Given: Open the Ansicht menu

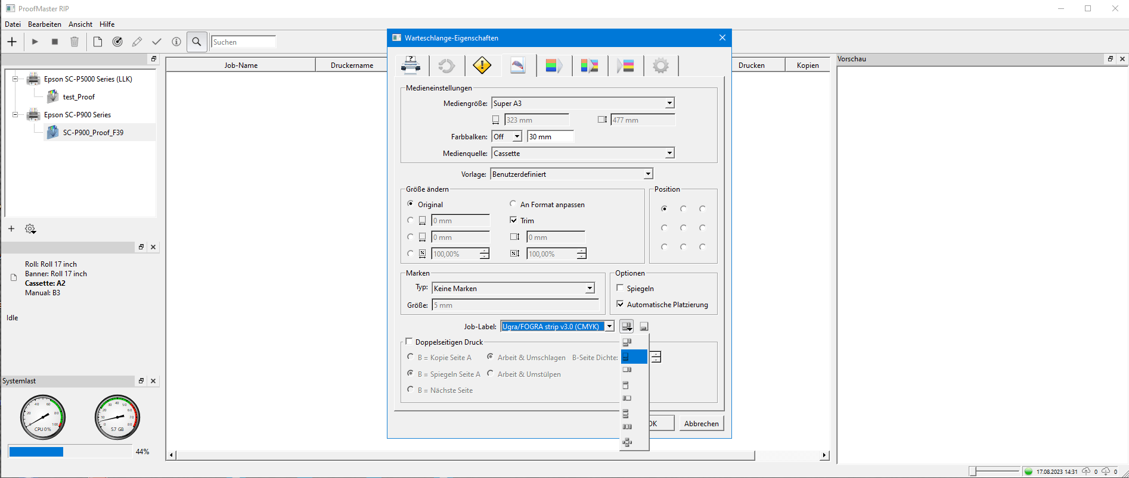Looking at the screenshot, I should [80, 24].
